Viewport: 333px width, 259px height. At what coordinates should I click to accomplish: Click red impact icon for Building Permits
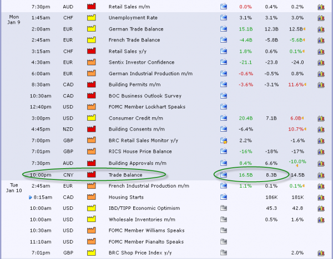92,85
